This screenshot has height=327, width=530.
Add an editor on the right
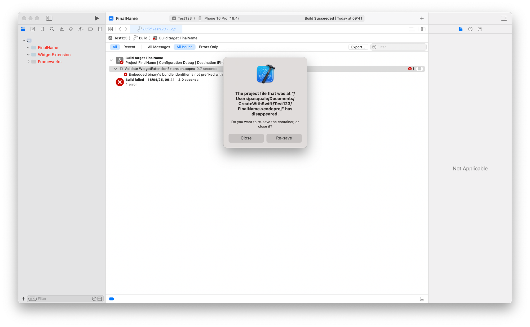tap(423, 29)
